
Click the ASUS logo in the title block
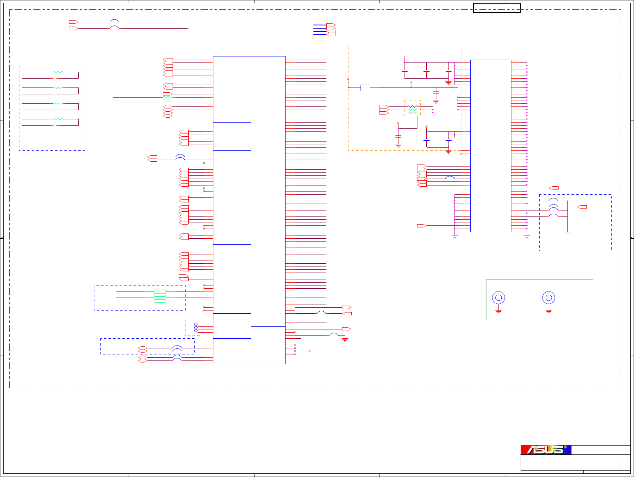(546, 450)
